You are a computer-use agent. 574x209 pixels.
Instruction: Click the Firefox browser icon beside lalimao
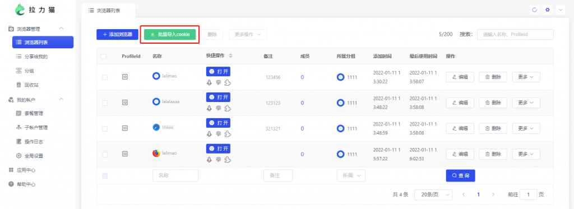click(x=156, y=154)
